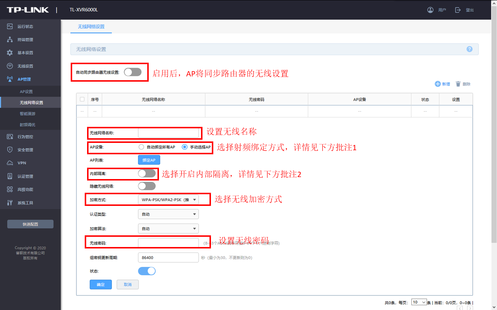Click the plus icon for 新增

438,84
